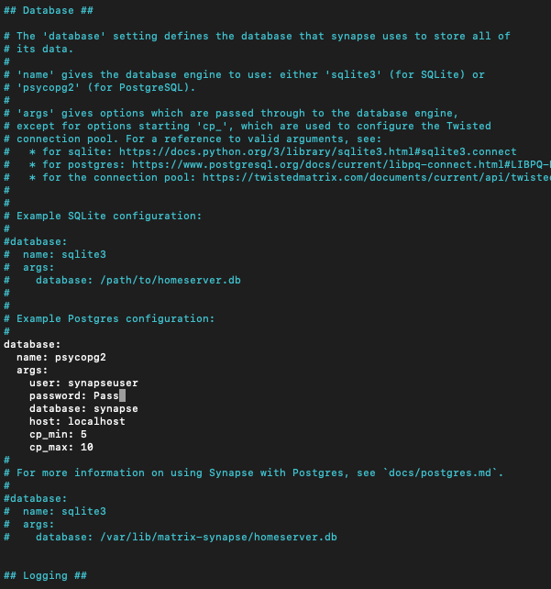Click the '## Database ##' heading
This screenshot has height=589, width=551.
coord(49,10)
